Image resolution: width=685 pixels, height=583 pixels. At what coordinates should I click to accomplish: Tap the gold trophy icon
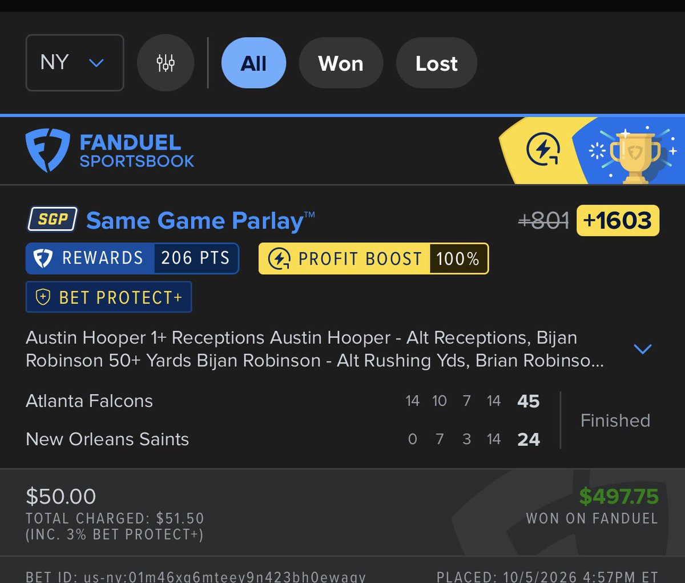pyautogui.click(x=635, y=156)
